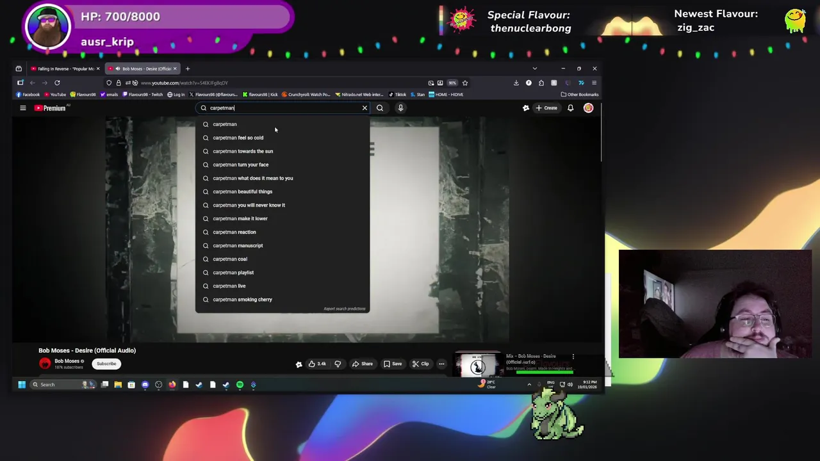Open the browser application menu
The height and width of the screenshot is (461, 820).
pyautogui.click(x=594, y=83)
